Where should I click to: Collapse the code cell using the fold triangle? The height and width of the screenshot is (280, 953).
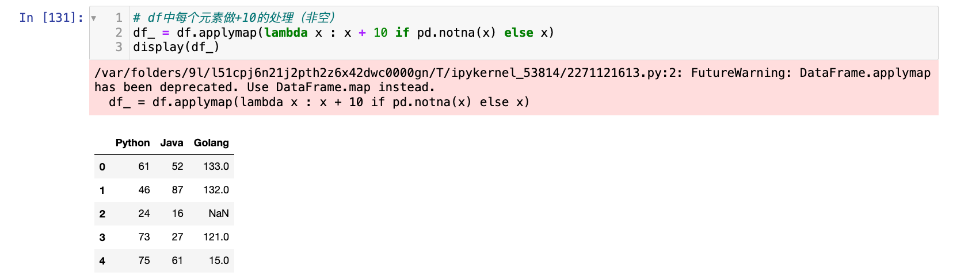pyautogui.click(x=93, y=18)
